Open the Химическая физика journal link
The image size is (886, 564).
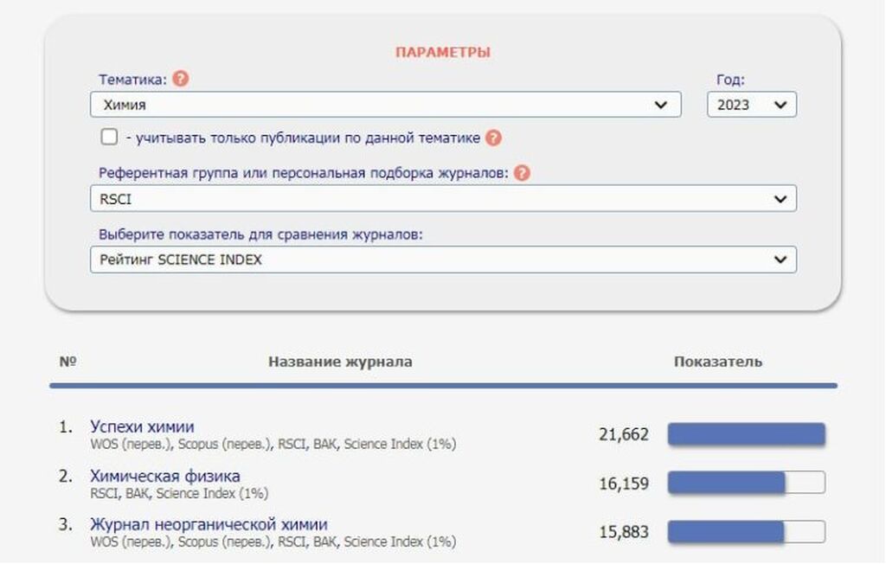pyautogui.click(x=165, y=476)
